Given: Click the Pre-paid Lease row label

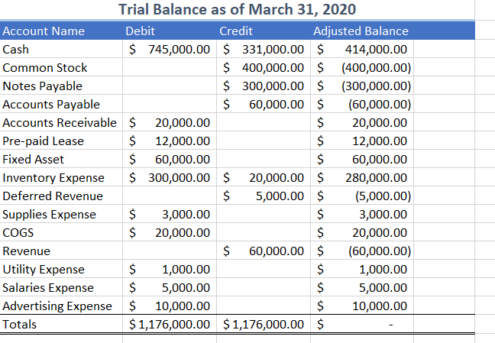Looking at the screenshot, I should click(61, 141).
